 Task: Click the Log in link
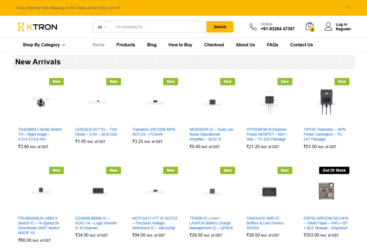(x=341, y=24)
